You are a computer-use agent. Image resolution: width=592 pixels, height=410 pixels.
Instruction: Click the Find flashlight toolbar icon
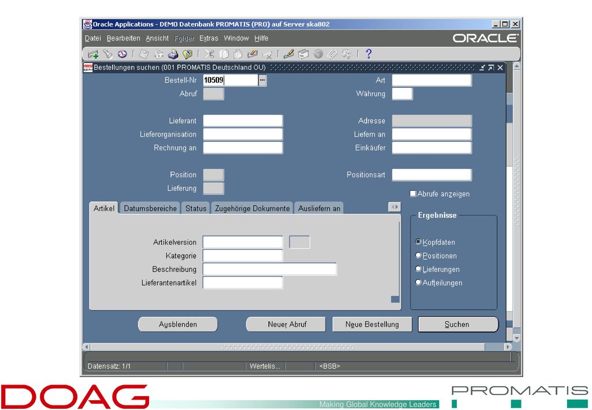tap(108, 54)
